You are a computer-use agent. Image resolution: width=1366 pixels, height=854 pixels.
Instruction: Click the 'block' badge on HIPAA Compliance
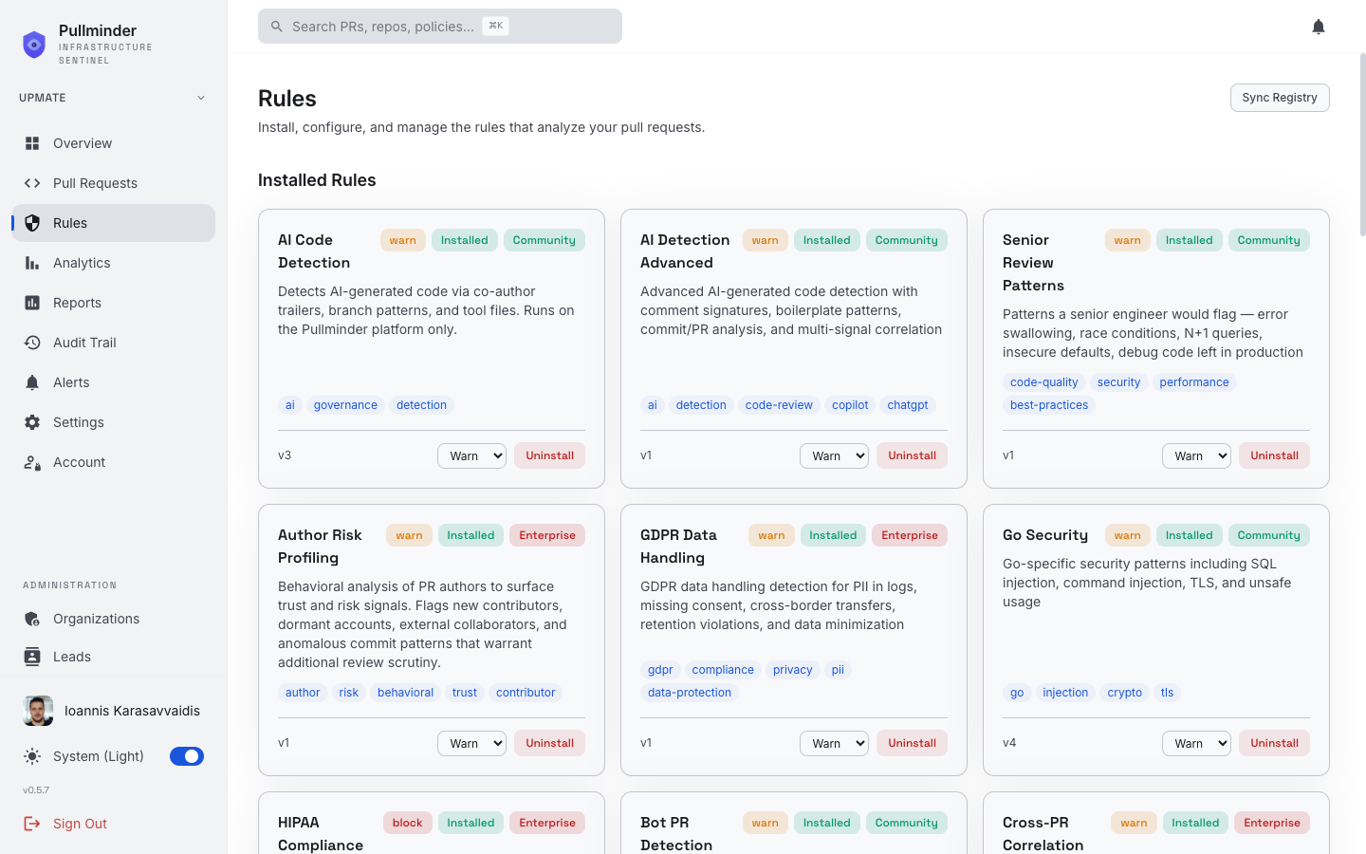408,823
